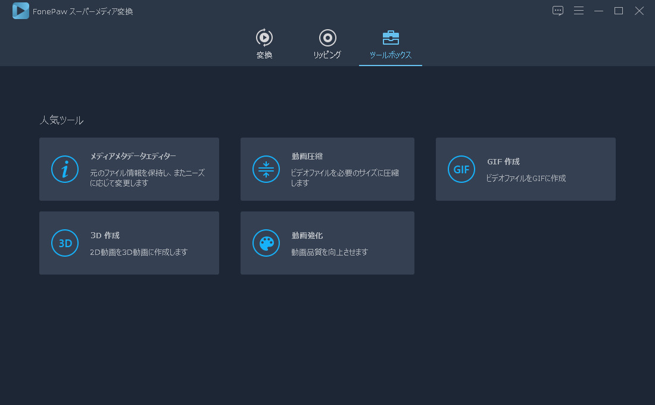This screenshot has height=405, width=655.
Task: Click the 動画強化 palette icon
Action: [266, 243]
